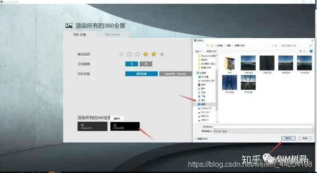Screen dimensions: 317x173
Task: Select 新建文件夹 folder in navigation pane
Action: coord(204,67)
